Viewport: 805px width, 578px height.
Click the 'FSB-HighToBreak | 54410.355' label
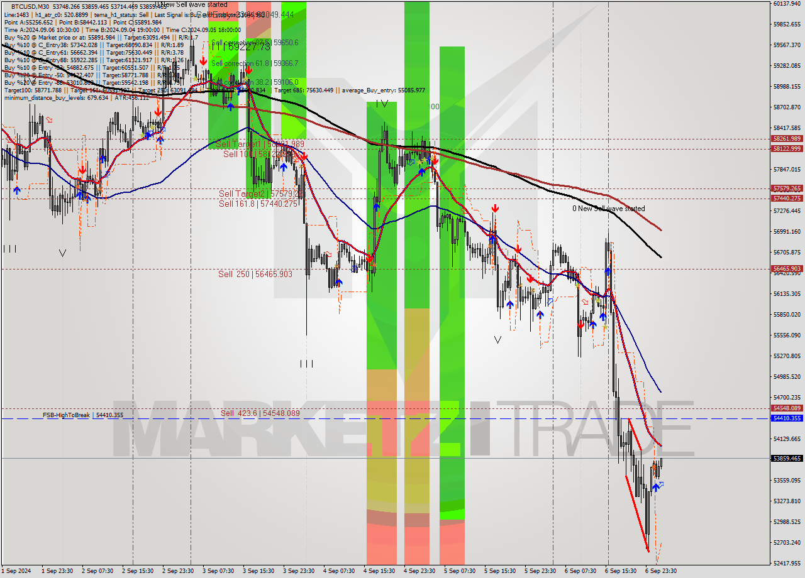[83, 415]
